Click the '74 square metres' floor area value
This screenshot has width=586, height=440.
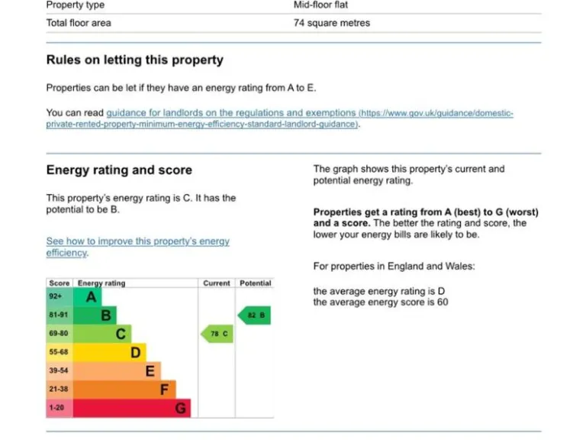[332, 23]
